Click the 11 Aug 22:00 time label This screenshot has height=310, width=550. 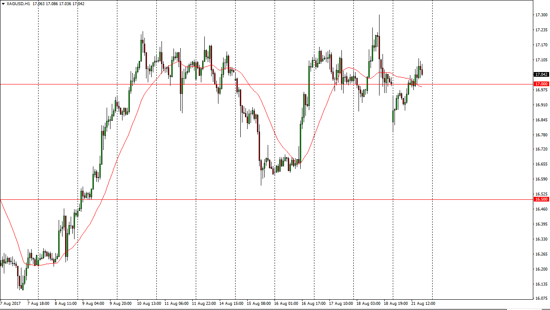click(x=204, y=303)
